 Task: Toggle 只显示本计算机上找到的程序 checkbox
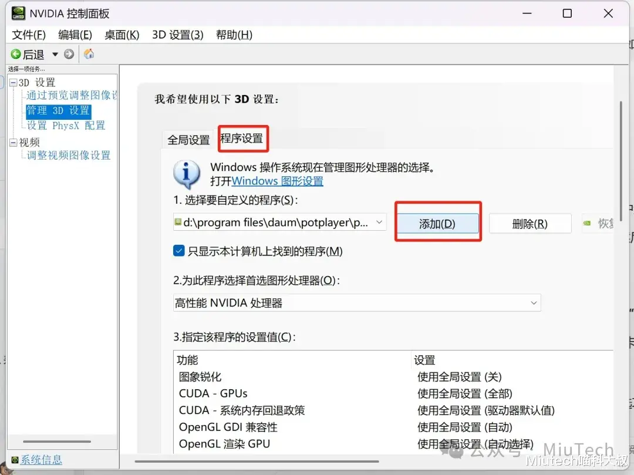[178, 251]
